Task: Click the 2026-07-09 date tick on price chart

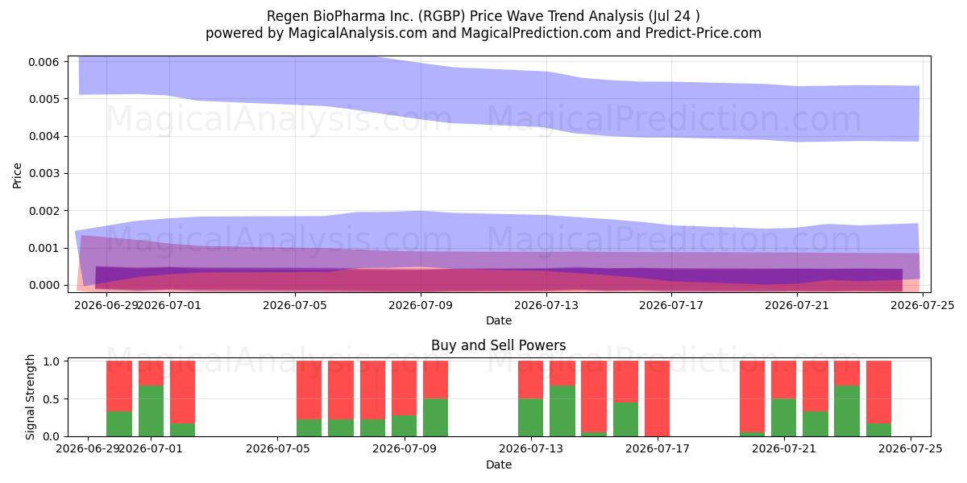Action: click(x=421, y=304)
